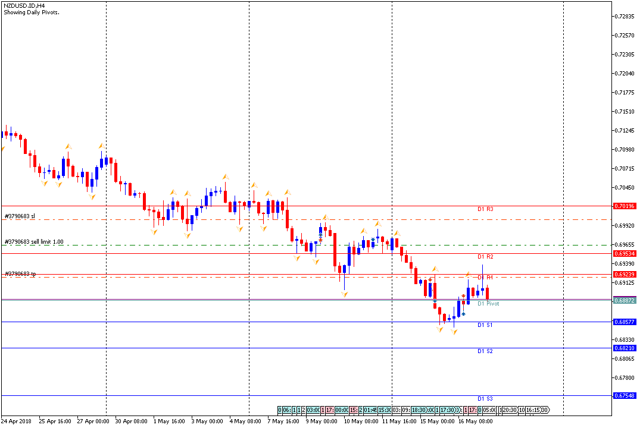Click the red 0.69239 price axis label
The image size is (643, 428).
click(x=624, y=275)
